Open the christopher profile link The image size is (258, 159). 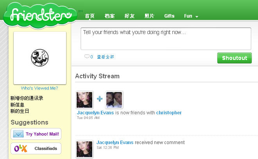(x=169, y=113)
